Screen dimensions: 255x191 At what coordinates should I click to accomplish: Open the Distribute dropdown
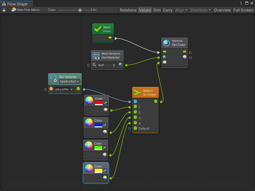(200, 10)
